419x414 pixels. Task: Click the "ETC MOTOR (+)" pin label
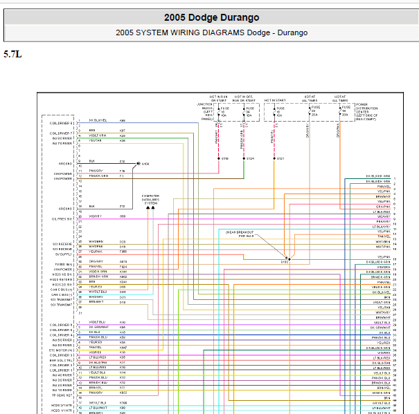tap(61, 350)
